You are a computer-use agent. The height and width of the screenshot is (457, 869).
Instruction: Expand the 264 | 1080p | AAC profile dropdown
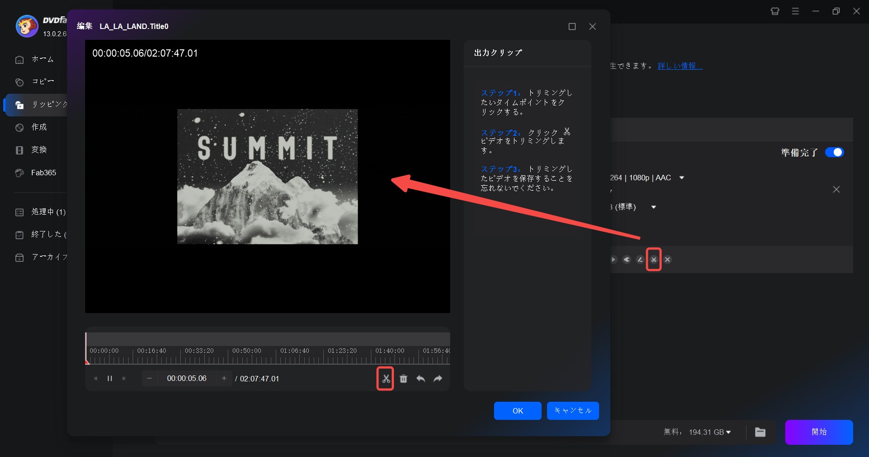[682, 178]
